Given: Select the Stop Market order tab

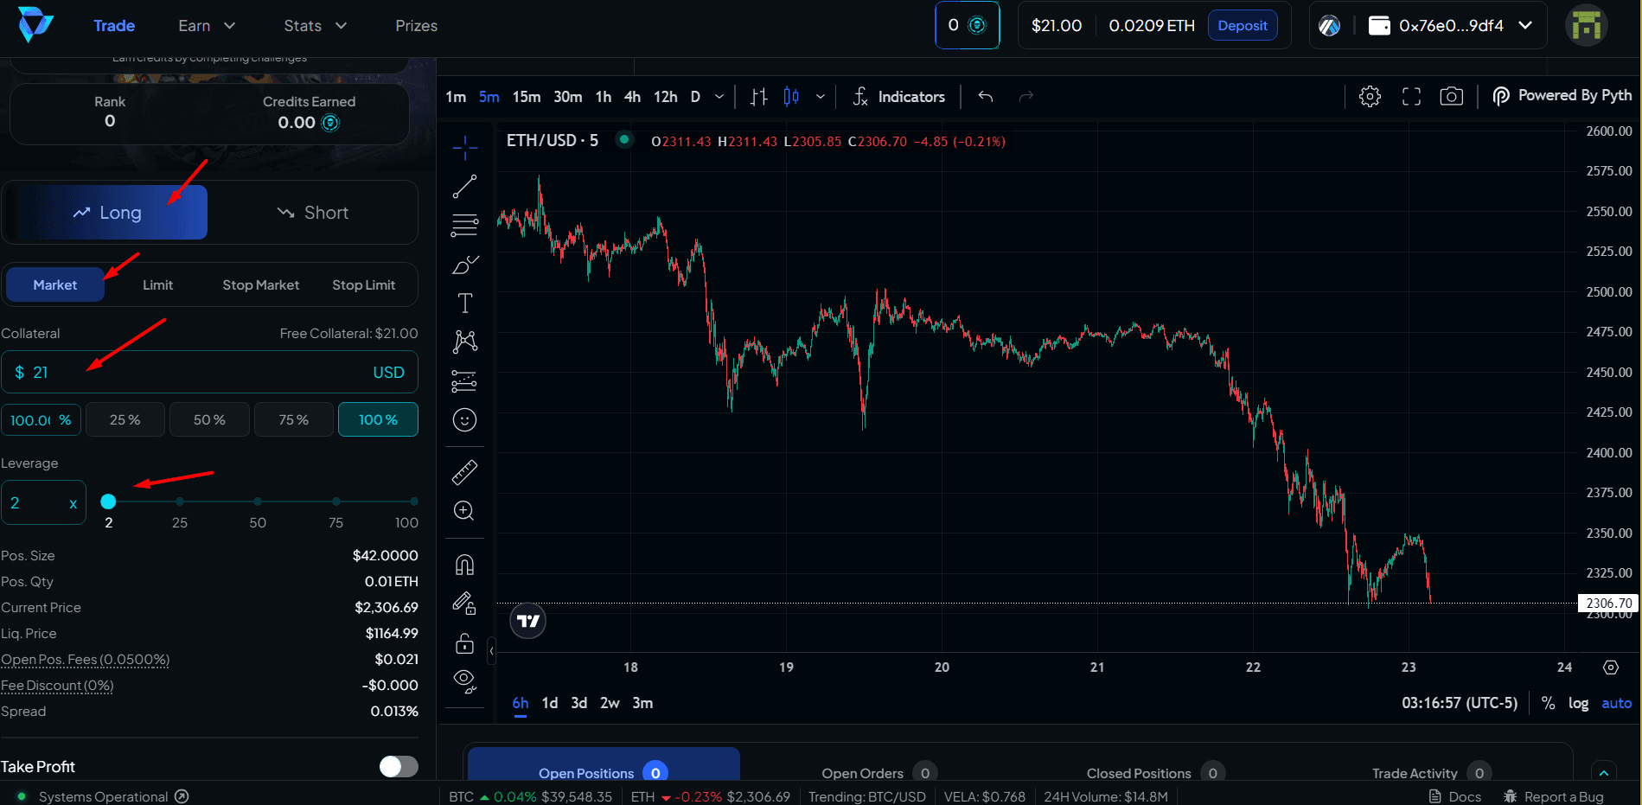Looking at the screenshot, I should (x=260, y=284).
